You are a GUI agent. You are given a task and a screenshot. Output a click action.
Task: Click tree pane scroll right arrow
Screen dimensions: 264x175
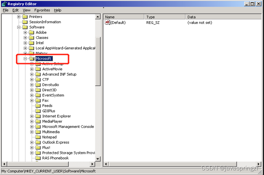(x=92, y=164)
